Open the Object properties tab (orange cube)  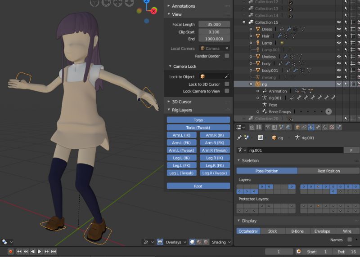coord(297,127)
